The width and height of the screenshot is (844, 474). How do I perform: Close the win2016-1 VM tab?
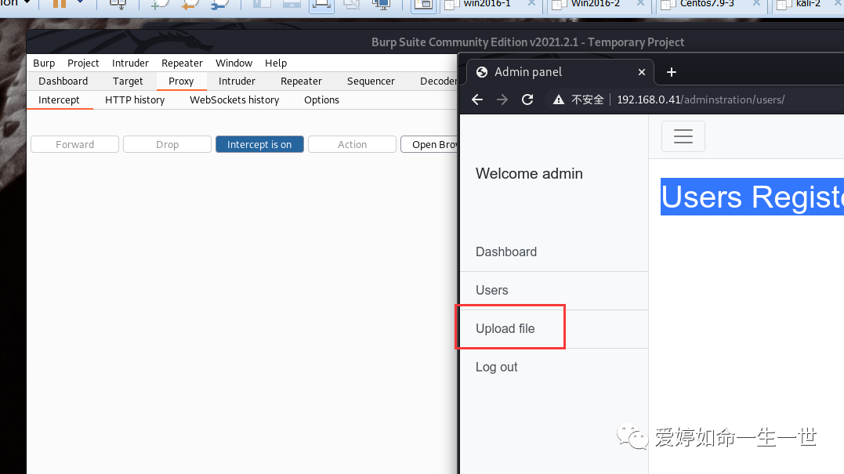[x=531, y=3]
